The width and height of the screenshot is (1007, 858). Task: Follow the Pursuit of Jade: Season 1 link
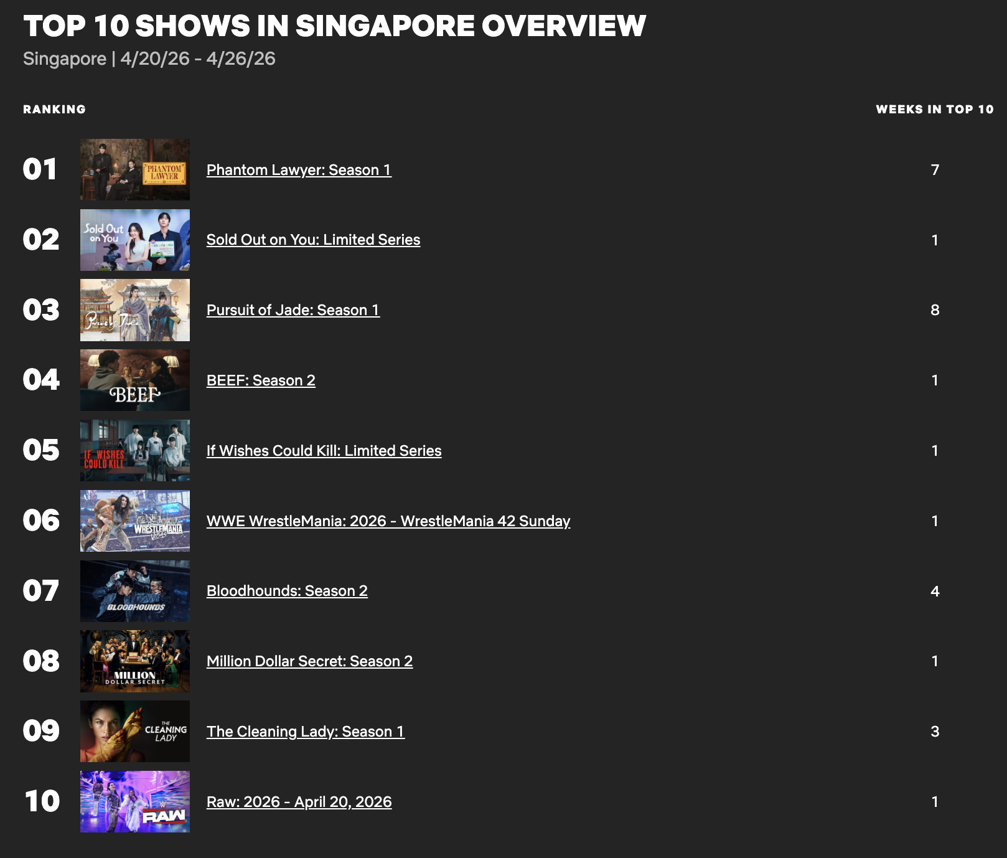(293, 310)
